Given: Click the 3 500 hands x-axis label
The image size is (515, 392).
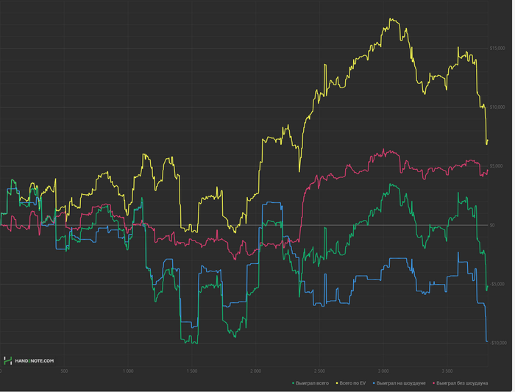Looking at the screenshot, I should pyautogui.click(x=447, y=371).
